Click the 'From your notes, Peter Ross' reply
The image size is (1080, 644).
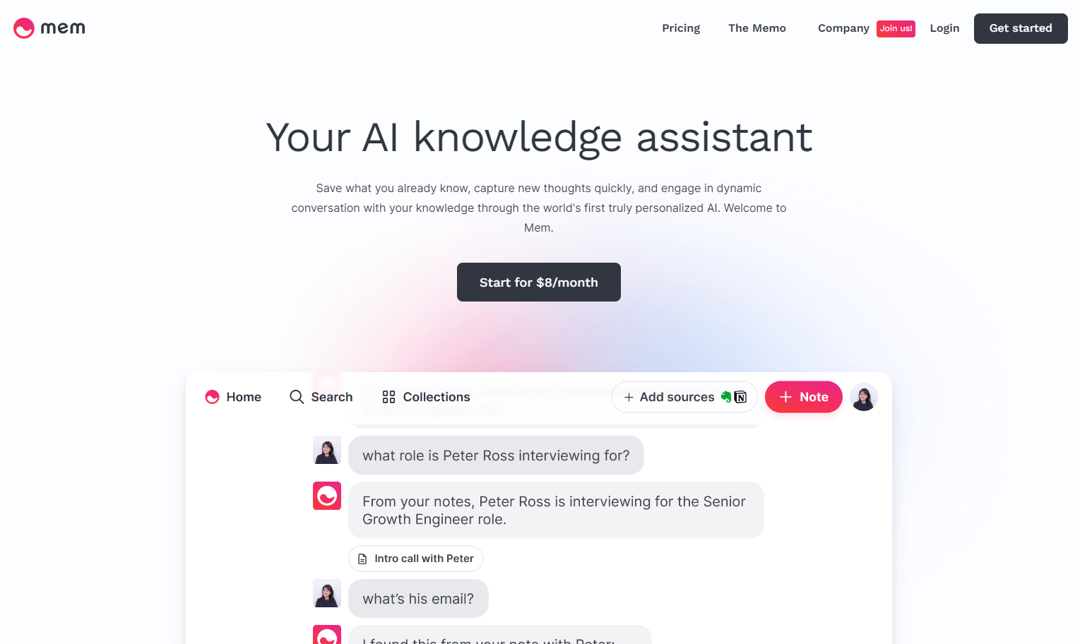tap(556, 510)
